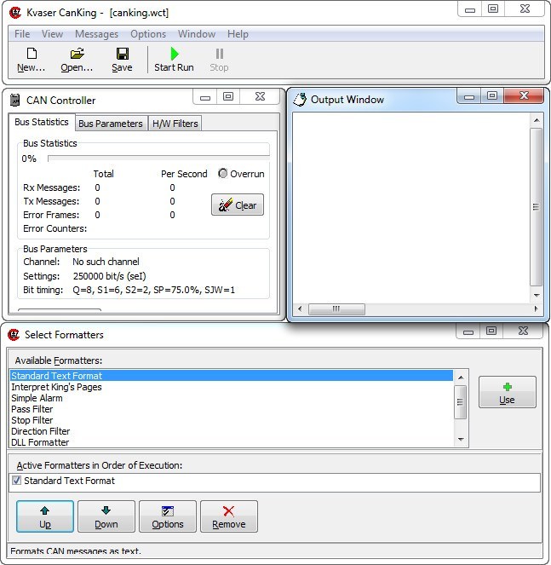Screen dimensions: 551x565
Task: Click Output Window horizontal scroll left arrow
Action: tap(300, 308)
